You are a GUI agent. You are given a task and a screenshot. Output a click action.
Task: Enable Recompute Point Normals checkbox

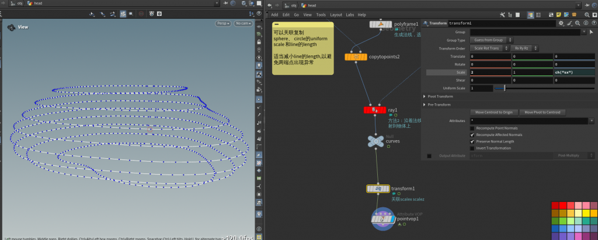point(472,128)
